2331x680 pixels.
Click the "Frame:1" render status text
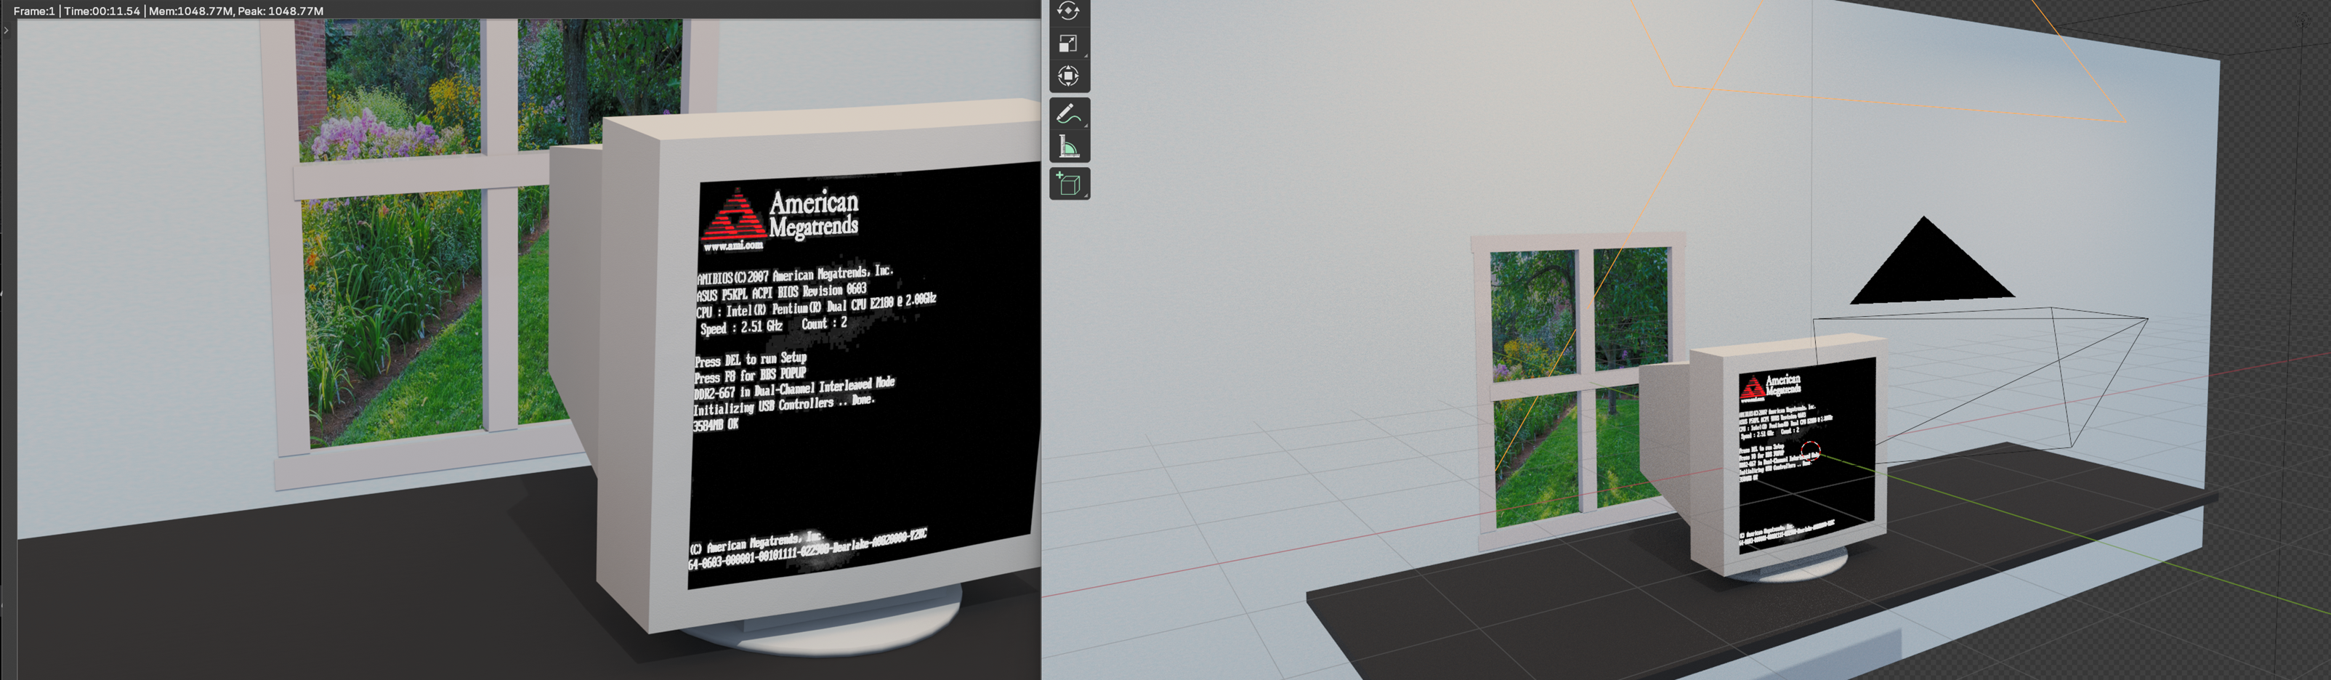coord(34,11)
